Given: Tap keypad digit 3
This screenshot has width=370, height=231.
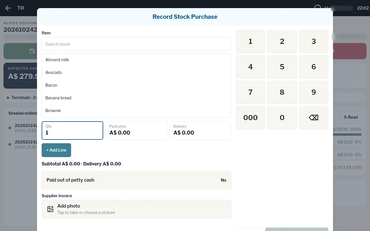Looking at the screenshot, I should (x=314, y=41).
